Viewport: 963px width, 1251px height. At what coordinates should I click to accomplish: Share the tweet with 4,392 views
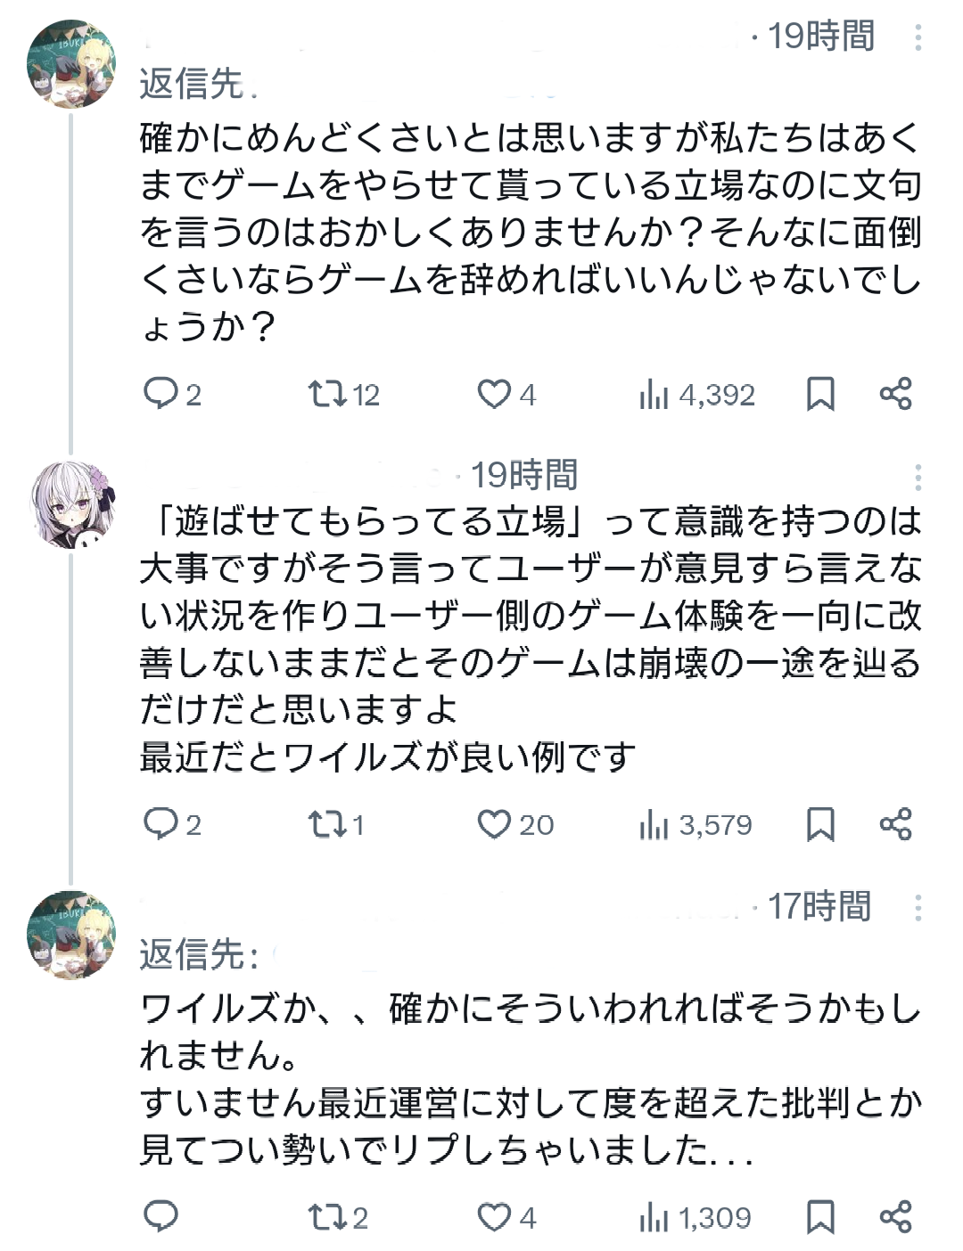895,393
